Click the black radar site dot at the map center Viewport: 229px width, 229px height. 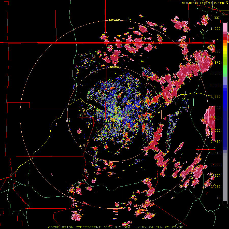pos(114,114)
